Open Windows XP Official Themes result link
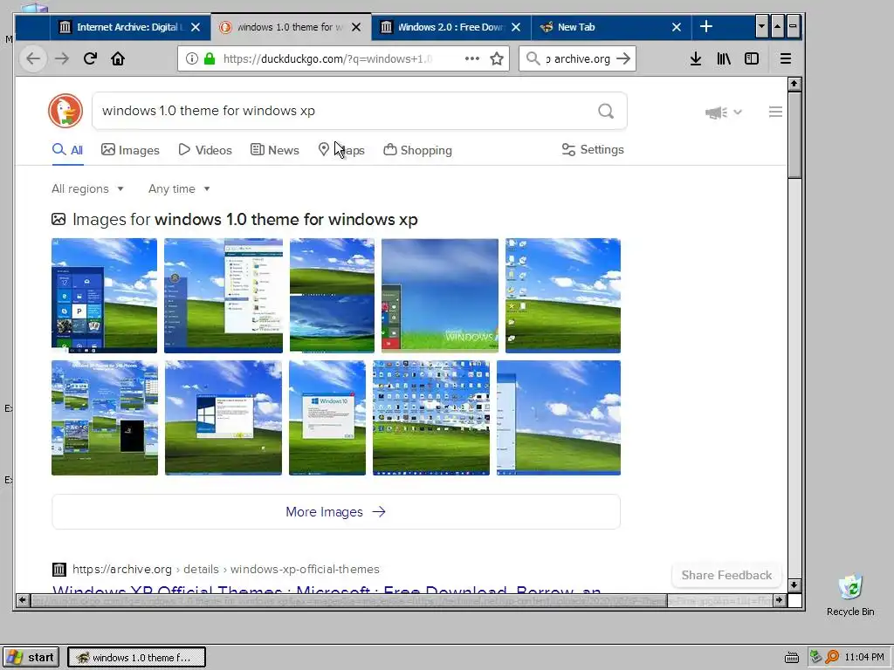This screenshot has width=894, height=670. 327,589
